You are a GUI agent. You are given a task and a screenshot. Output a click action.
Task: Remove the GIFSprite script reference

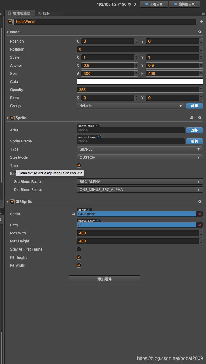pyautogui.click(x=199, y=214)
